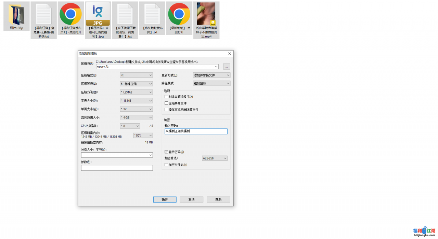Click into the 输入密码 text field
This screenshot has height=239, width=438.
click(196, 131)
